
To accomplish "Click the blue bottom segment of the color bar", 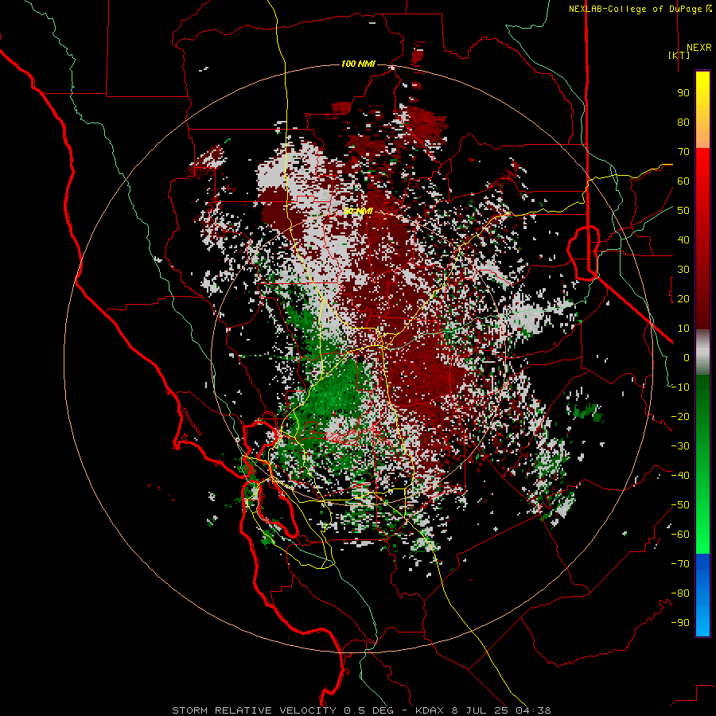I will click(702, 595).
